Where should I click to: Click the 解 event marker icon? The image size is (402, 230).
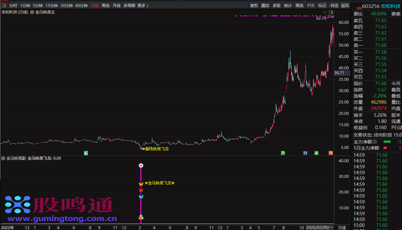pyautogui.click(x=86, y=153)
